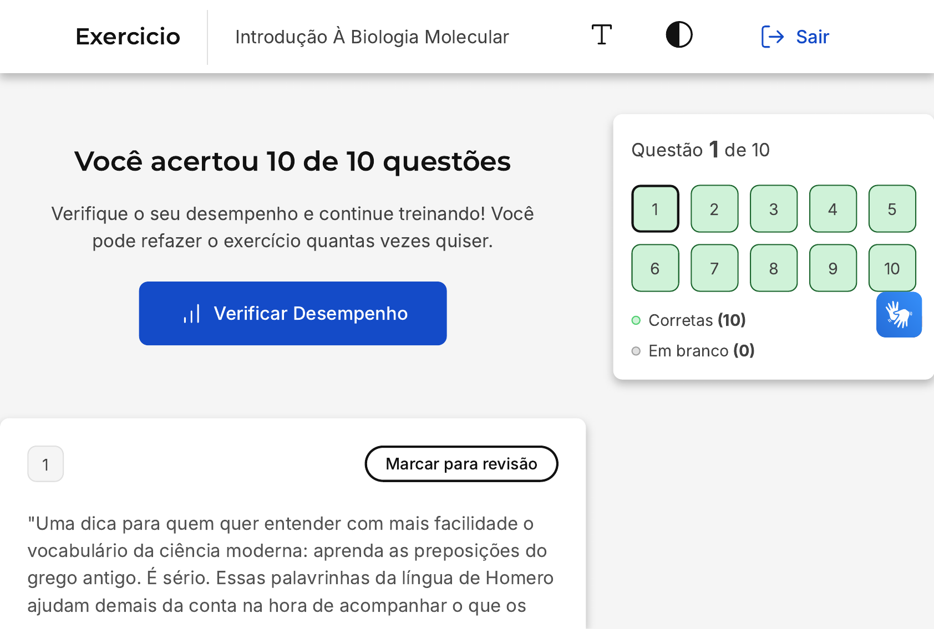
Task: Click the text size T icon
Action: coord(601,35)
